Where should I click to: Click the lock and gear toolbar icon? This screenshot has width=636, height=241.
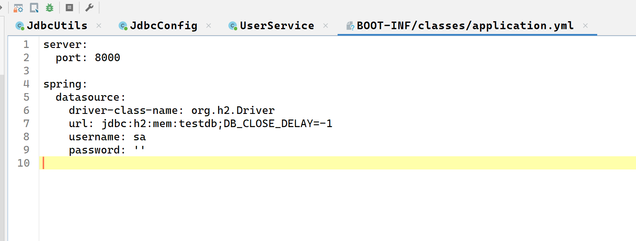click(18, 8)
